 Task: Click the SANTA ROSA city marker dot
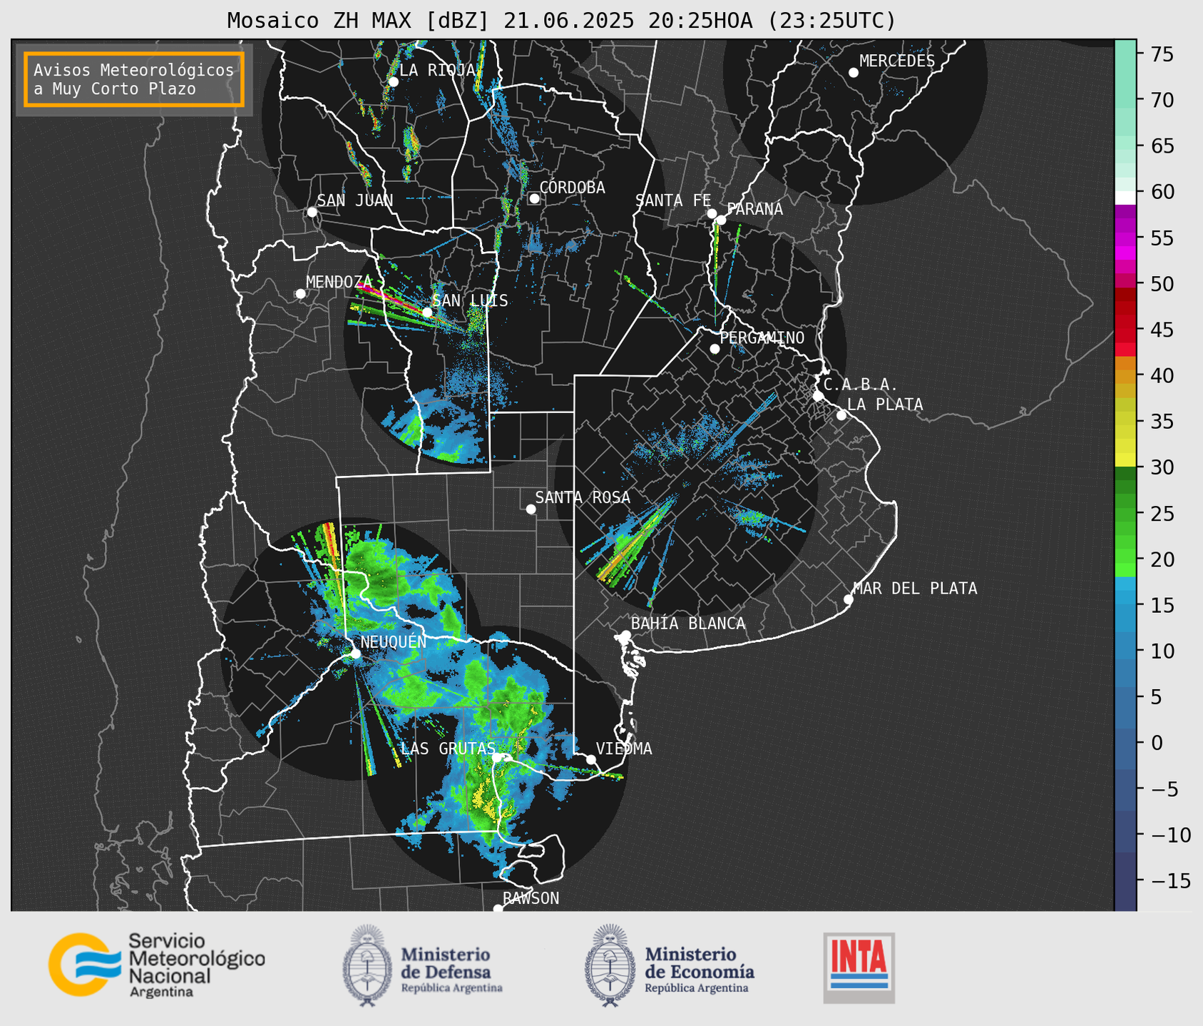click(x=531, y=509)
